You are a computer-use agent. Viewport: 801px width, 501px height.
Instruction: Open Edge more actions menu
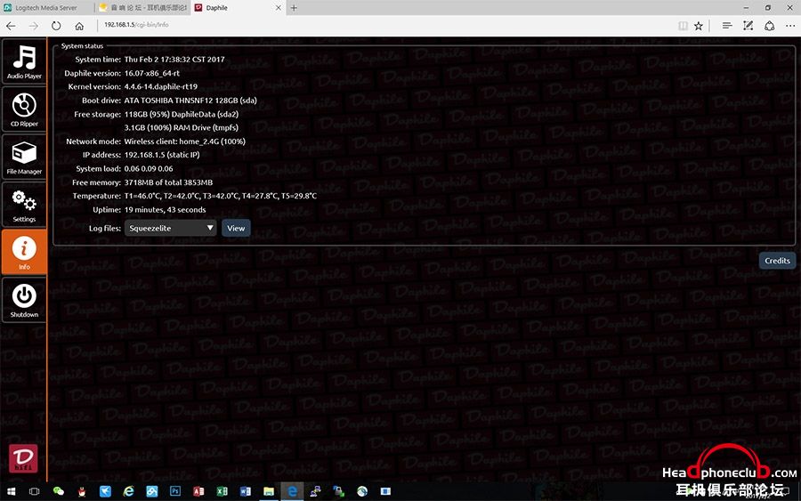tap(790, 26)
